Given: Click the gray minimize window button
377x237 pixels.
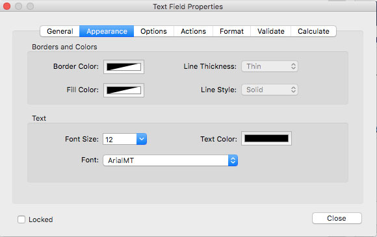Looking at the screenshot, I should [18, 6].
